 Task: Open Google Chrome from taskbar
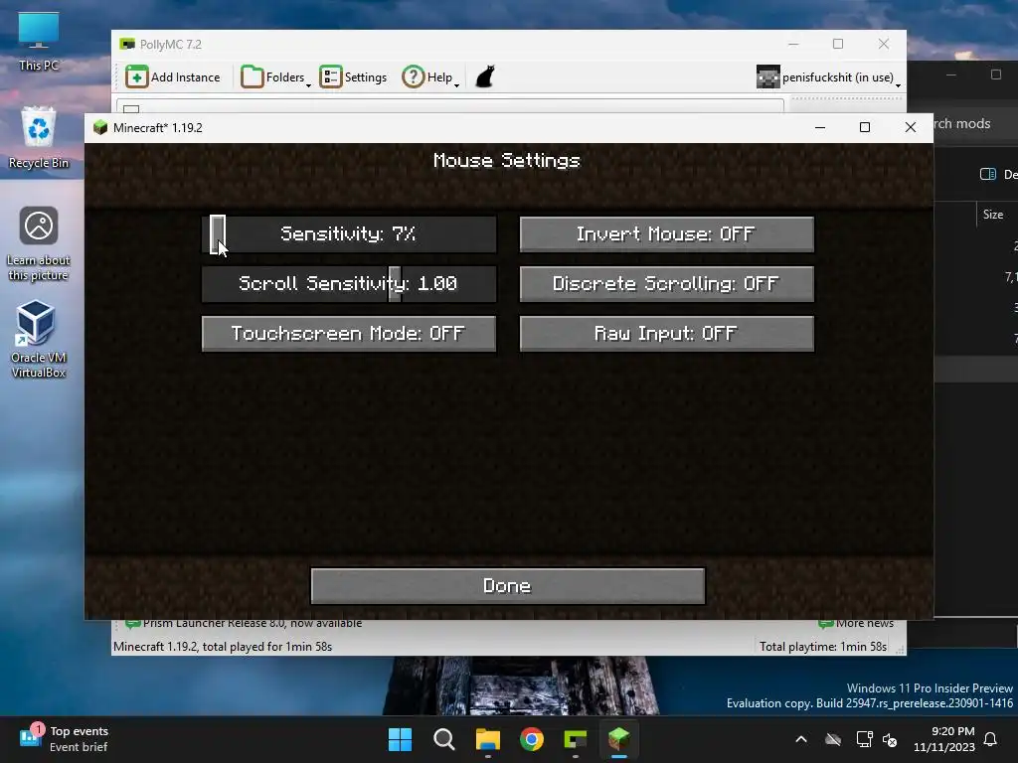pos(532,739)
